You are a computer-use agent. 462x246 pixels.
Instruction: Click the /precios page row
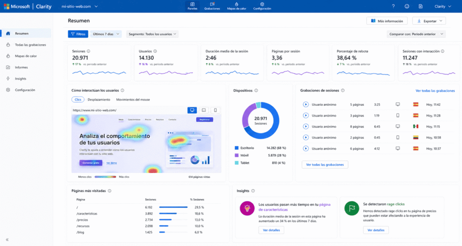[x=140, y=220]
